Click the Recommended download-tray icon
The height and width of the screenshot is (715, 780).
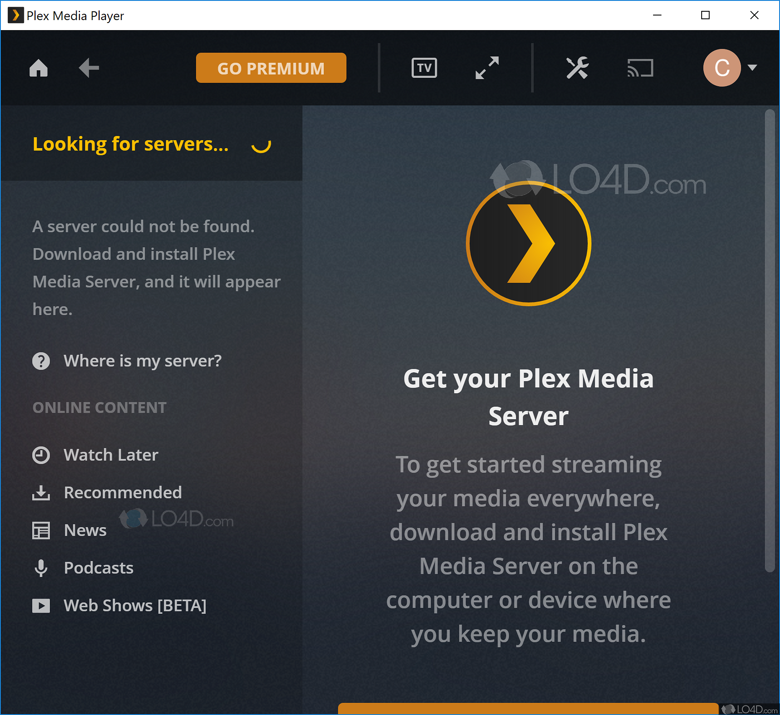pos(41,493)
